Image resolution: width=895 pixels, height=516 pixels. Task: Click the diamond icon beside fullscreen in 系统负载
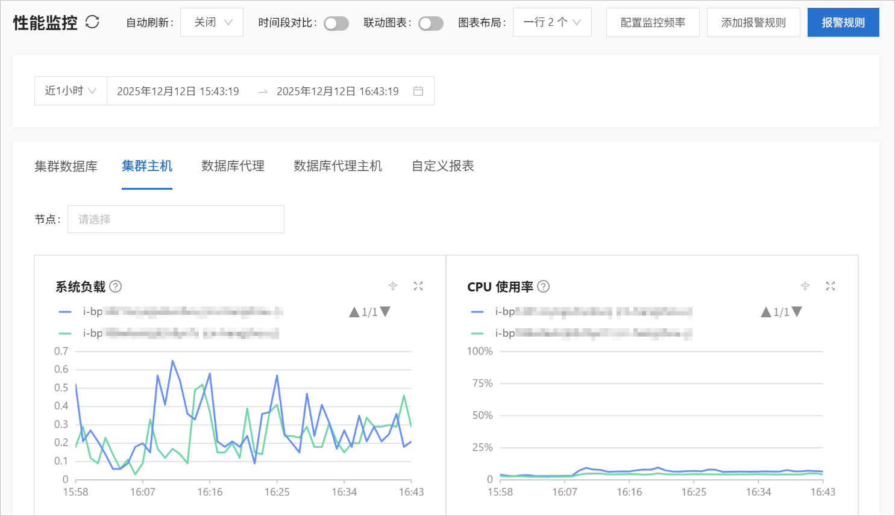[x=393, y=286]
